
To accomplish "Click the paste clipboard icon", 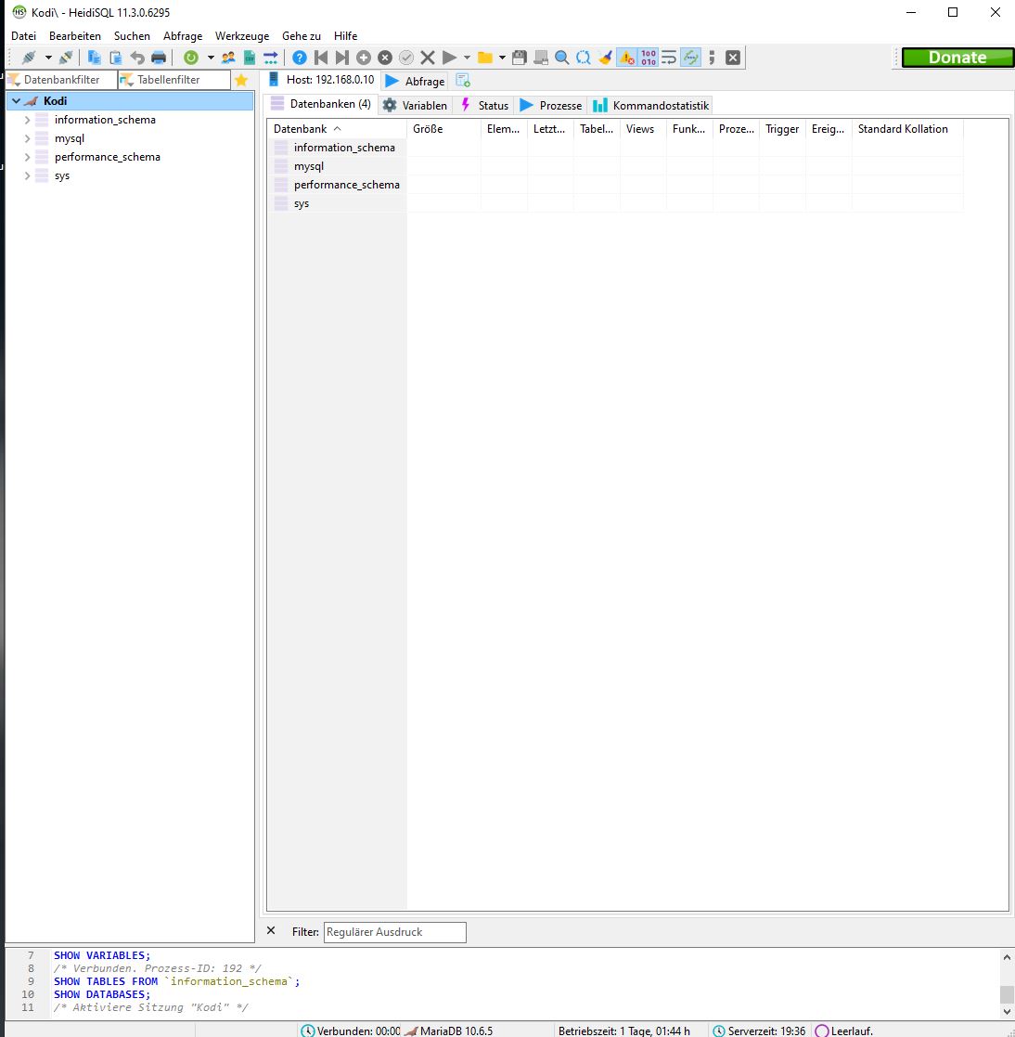I will (x=115, y=58).
